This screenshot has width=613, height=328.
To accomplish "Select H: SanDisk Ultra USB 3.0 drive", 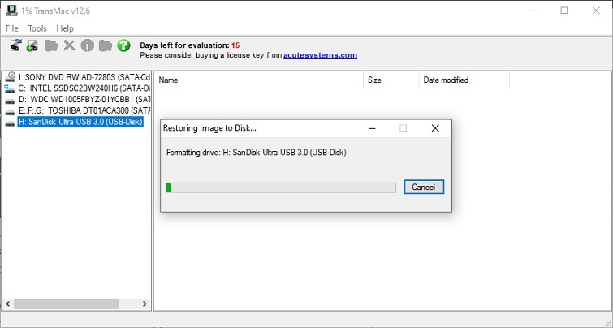I will [x=81, y=122].
